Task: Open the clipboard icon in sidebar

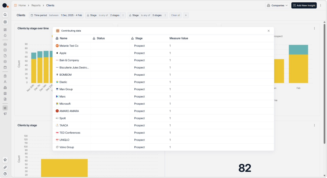Action: pos(5,76)
